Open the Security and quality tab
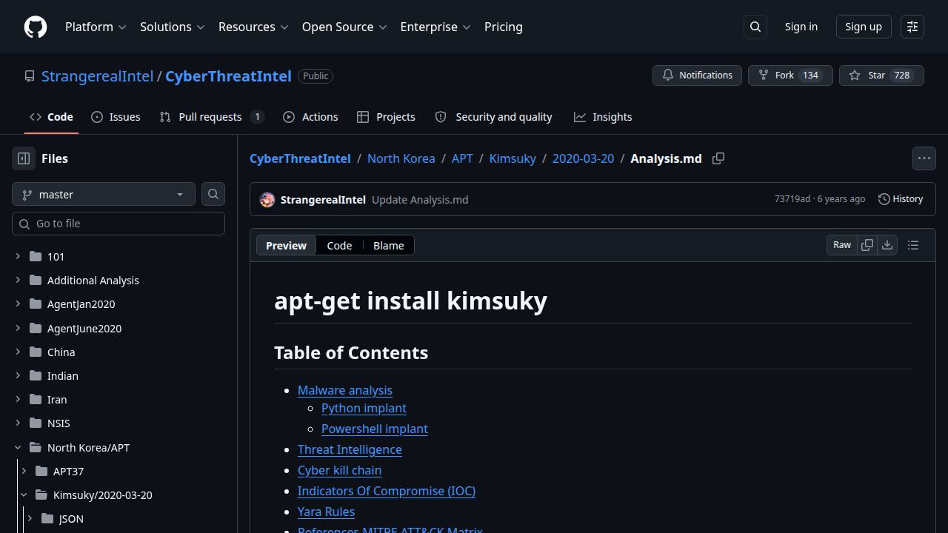 pyautogui.click(x=493, y=117)
